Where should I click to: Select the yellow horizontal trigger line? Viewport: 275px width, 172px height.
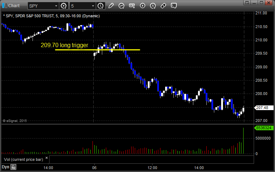click(97, 50)
